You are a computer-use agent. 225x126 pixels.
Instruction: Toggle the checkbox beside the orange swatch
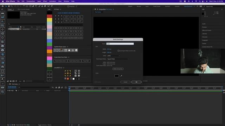tap(65, 78)
